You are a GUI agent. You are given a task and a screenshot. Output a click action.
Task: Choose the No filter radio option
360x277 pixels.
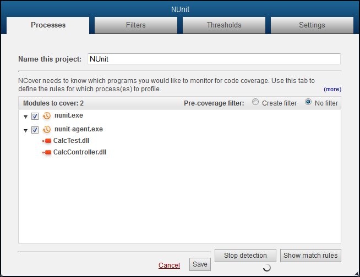pos(308,102)
